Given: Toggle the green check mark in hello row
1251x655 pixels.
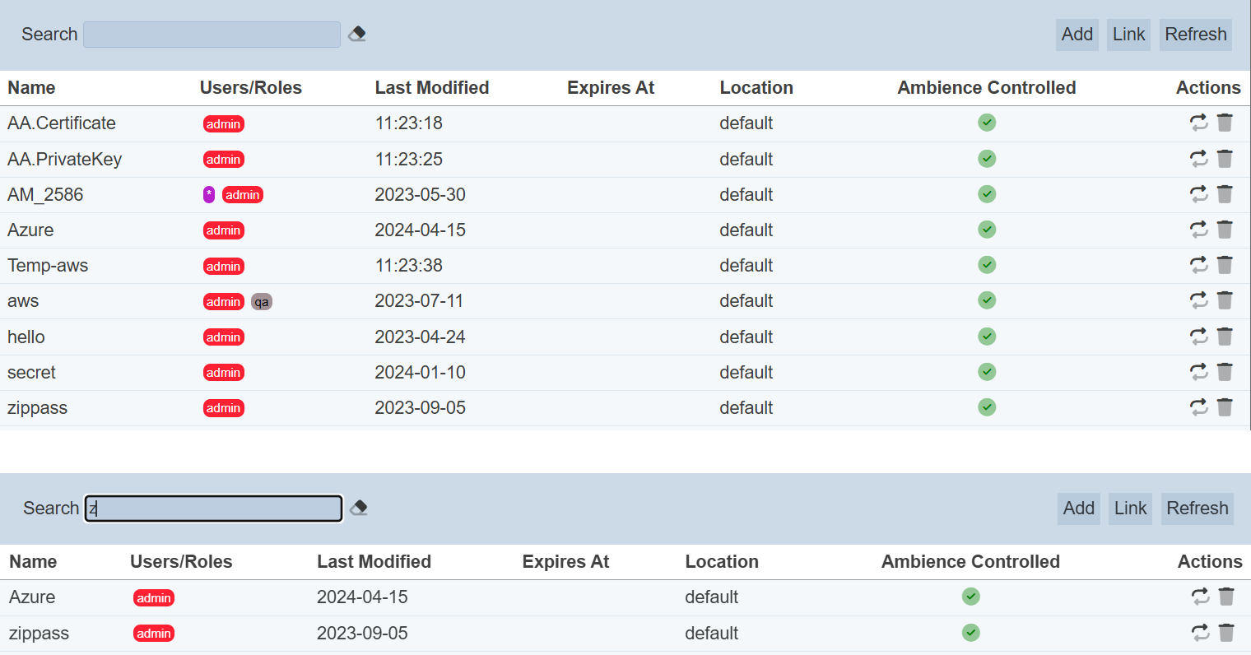Looking at the screenshot, I should click(987, 337).
